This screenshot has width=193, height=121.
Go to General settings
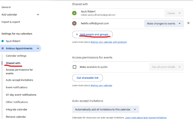coord(6,7)
